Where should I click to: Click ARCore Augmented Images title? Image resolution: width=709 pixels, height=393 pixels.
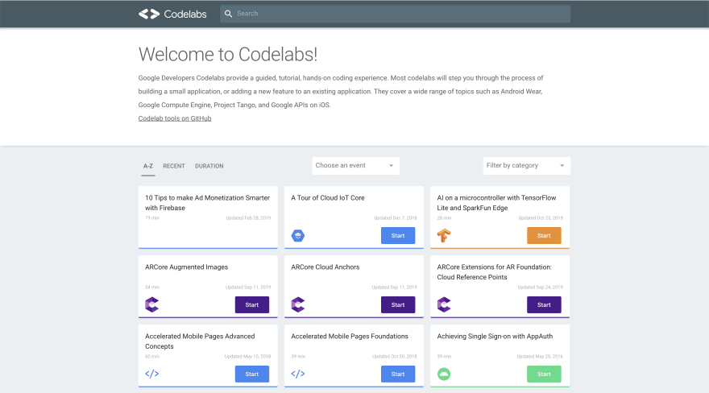pos(186,267)
